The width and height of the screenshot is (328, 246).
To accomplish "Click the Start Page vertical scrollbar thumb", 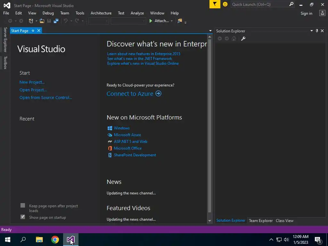I will coord(209,126).
